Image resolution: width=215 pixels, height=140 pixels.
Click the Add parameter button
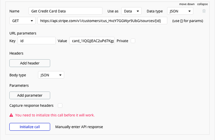[30, 95]
